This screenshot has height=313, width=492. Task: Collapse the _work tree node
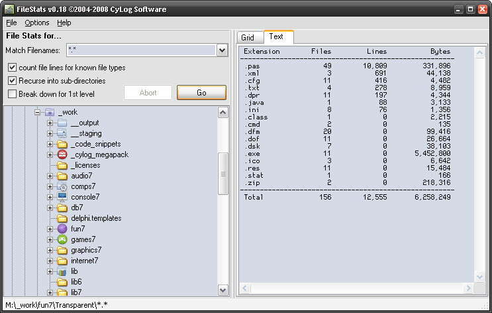(x=37, y=112)
